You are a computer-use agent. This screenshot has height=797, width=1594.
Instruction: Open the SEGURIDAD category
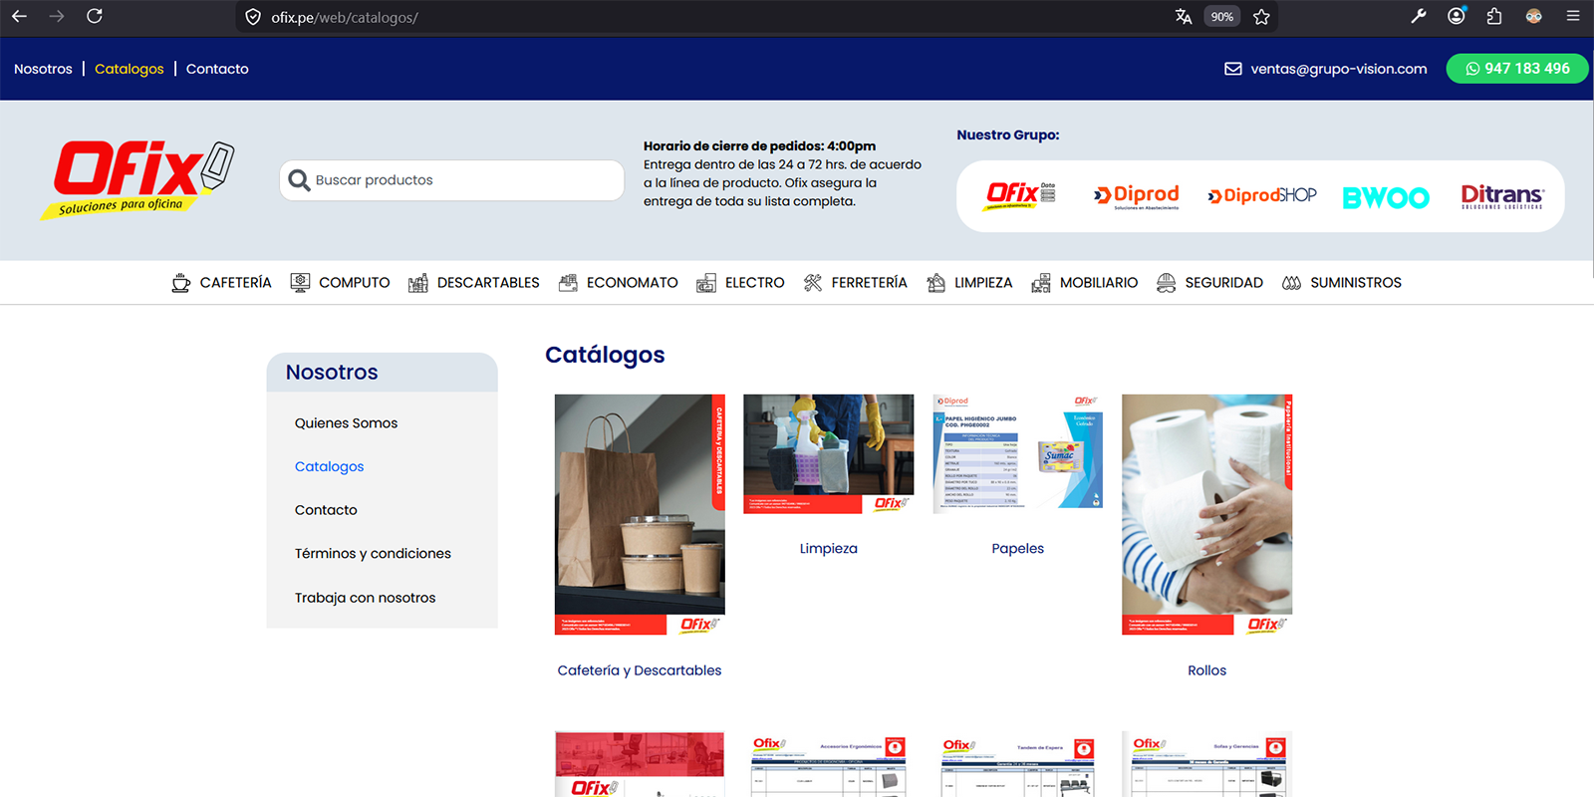[x=1224, y=283]
